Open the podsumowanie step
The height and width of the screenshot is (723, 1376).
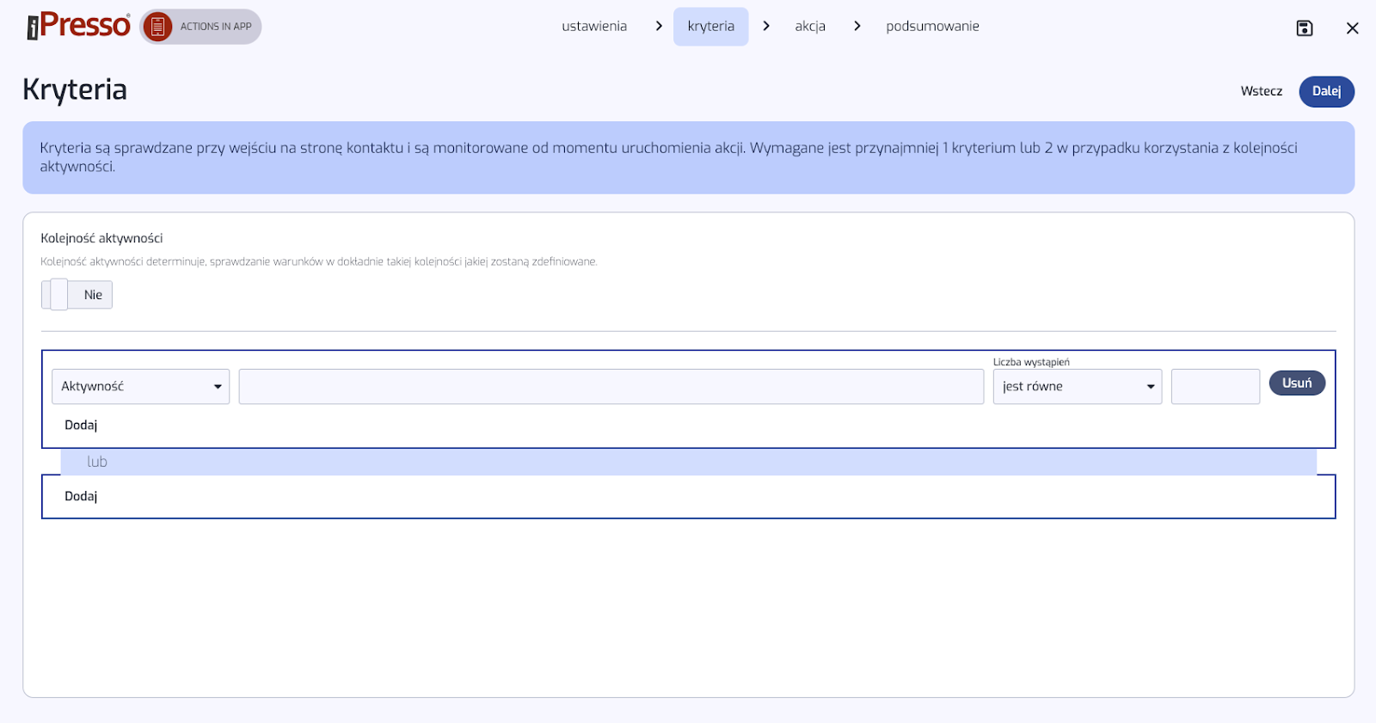[x=932, y=26]
